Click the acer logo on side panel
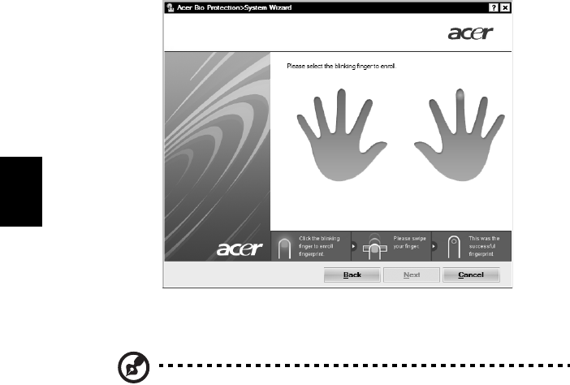The image size is (570, 385). [x=240, y=249]
